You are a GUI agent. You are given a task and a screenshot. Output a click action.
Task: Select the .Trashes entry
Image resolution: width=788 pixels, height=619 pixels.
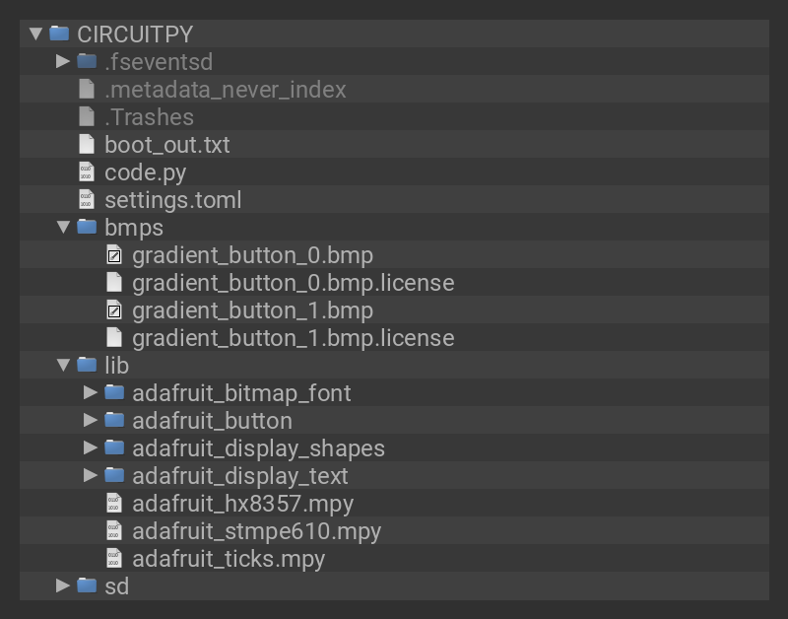point(149,117)
